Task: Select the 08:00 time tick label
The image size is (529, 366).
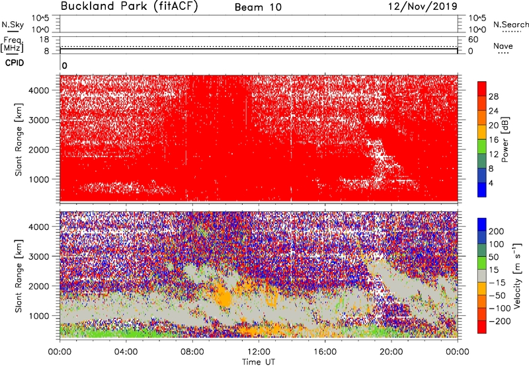Action: click(192, 352)
